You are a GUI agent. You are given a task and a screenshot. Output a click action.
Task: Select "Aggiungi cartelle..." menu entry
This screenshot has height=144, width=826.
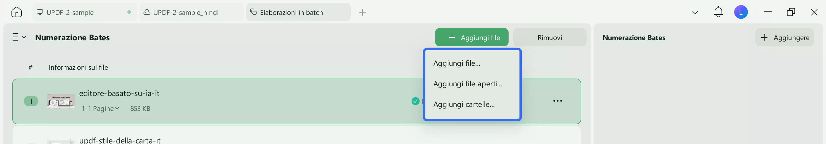click(464, 104)
